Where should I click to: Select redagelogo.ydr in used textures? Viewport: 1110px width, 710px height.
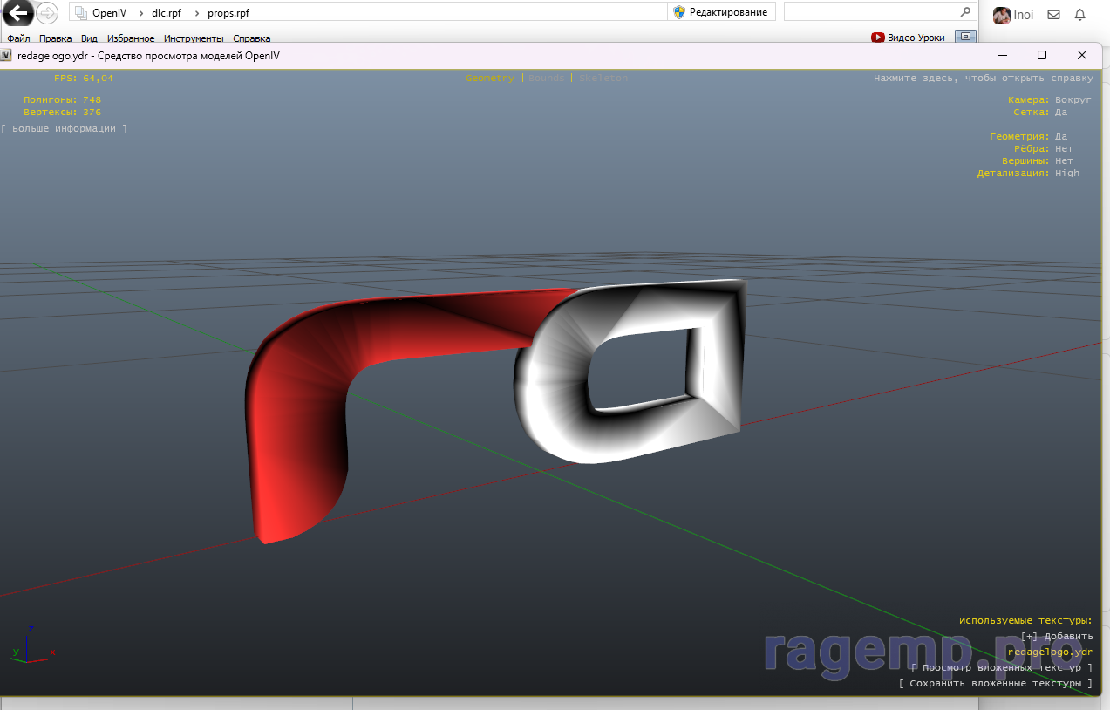pyautogui.click(x=1050, y=652)
